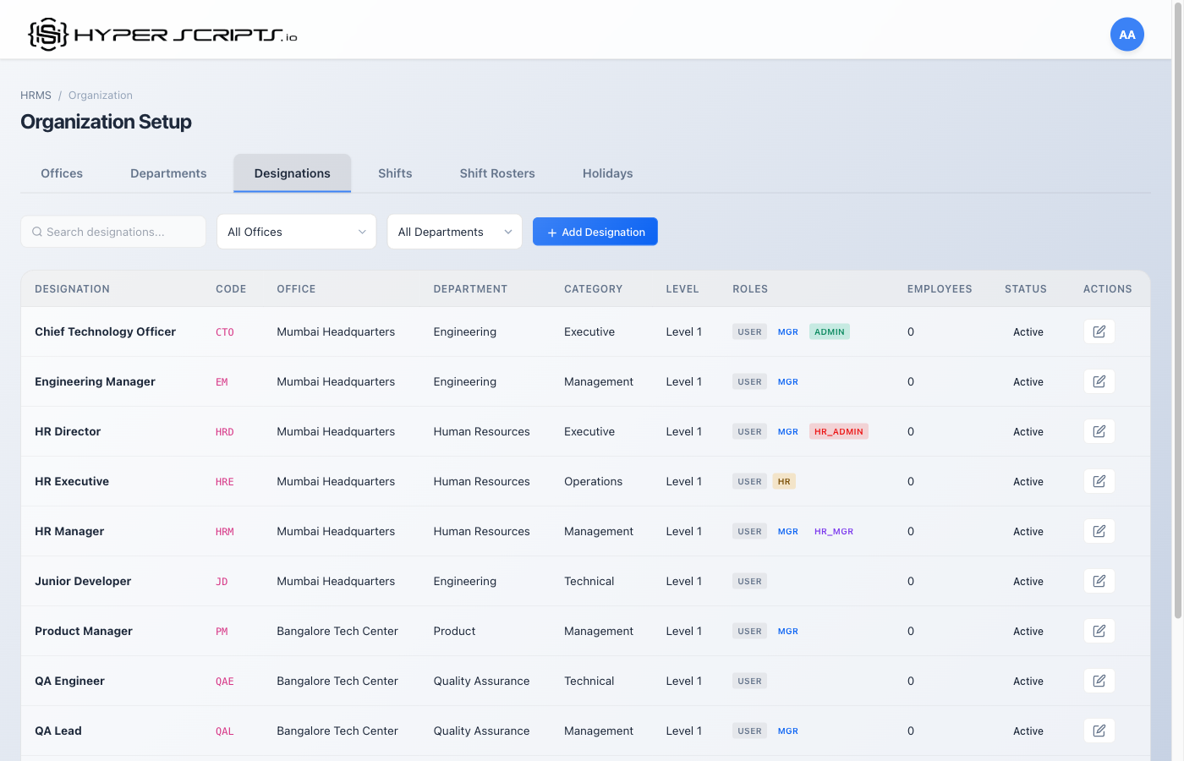The height and width of the screenshot is (761, 1184).
Task: Expand the All Offices dropdown
Action: [296, 232]
